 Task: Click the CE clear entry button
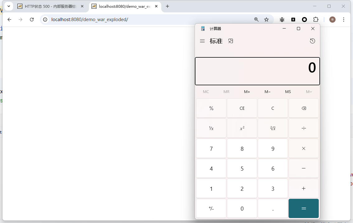pyautogui.click(x=242, y=108)
